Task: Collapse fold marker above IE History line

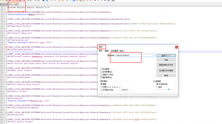Action: tap(6, 61)
